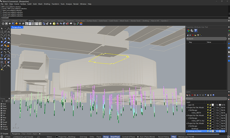Toggle the Perp osnap checkbox
Viewport: 230px width, 138px height.
(1, 118)
